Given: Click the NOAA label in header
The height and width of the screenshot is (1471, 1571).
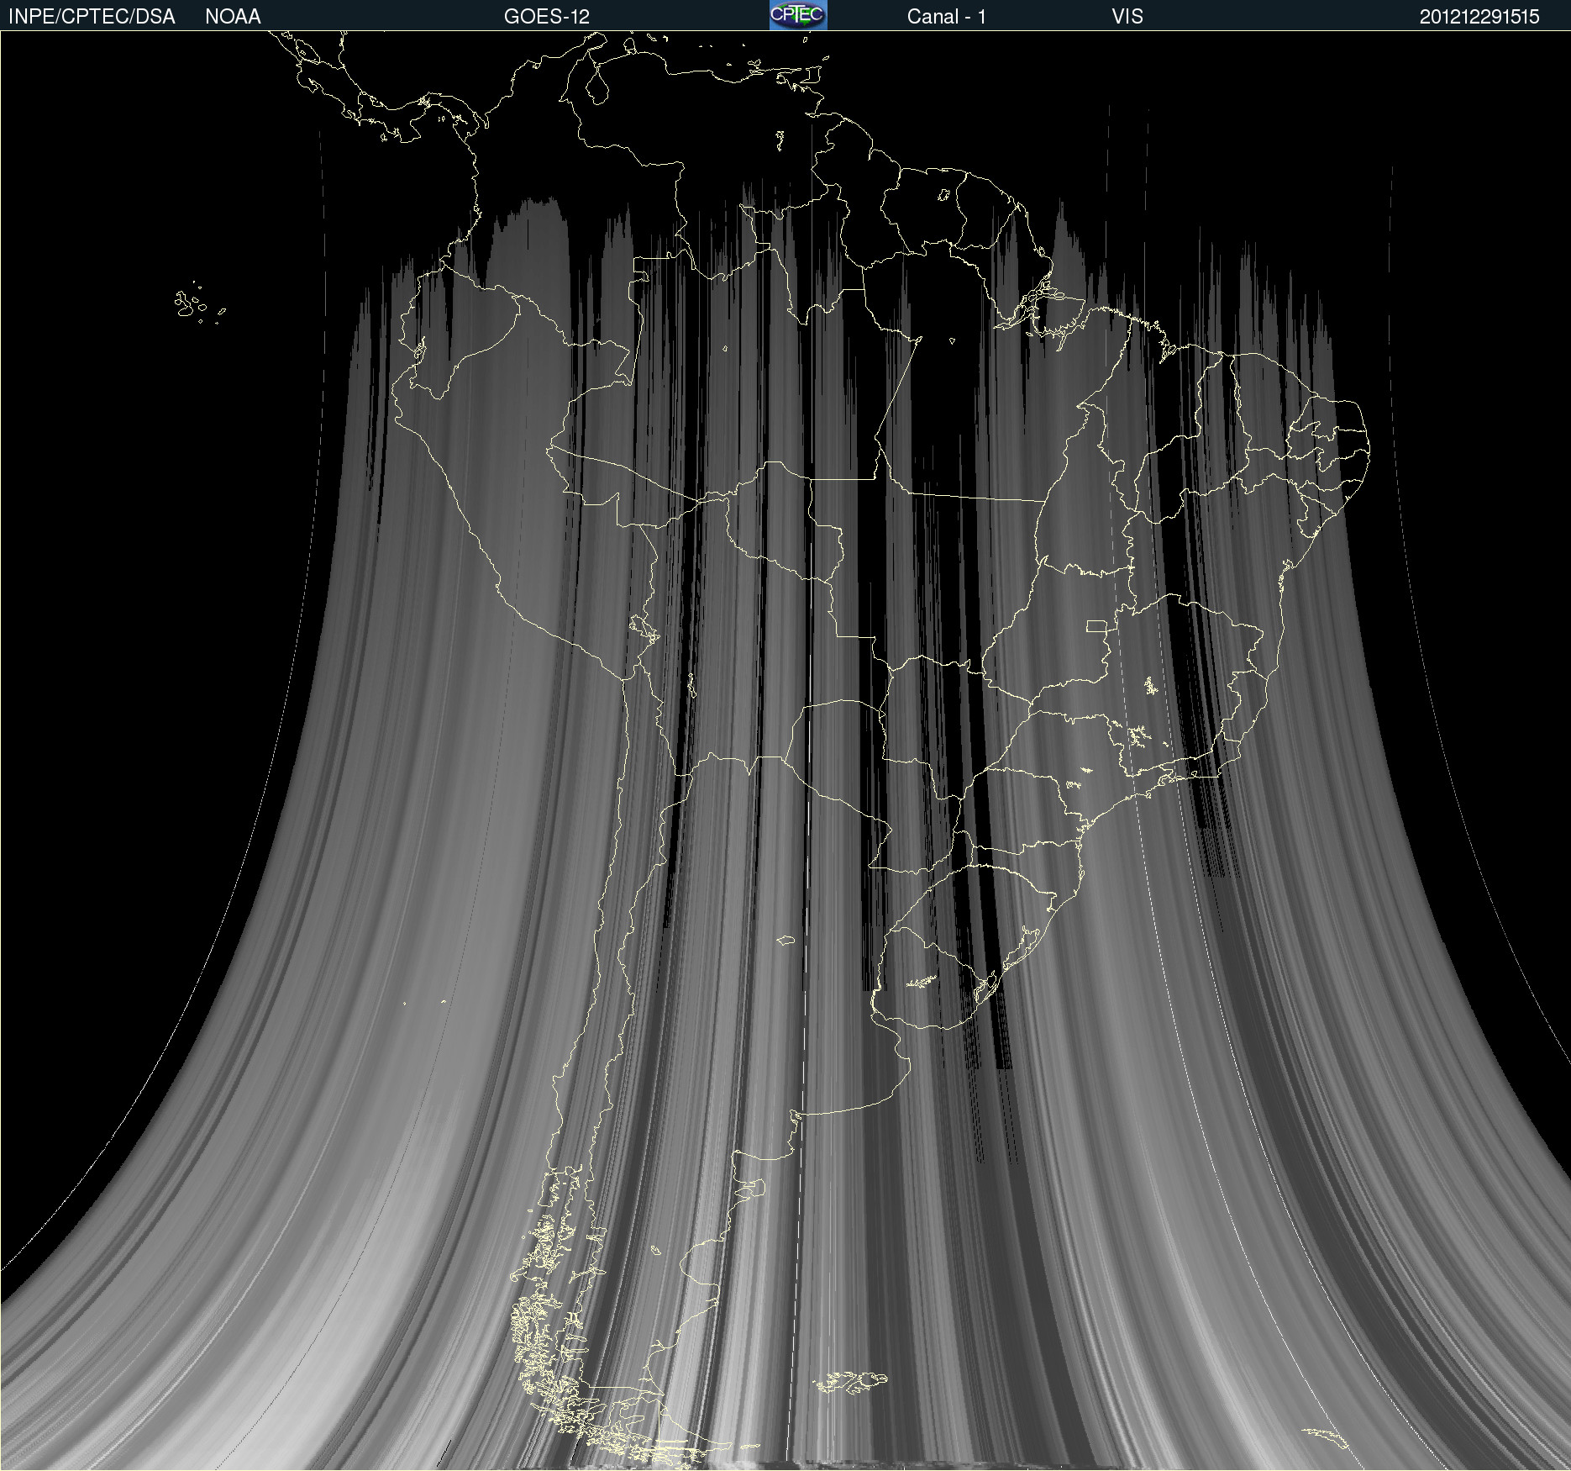Looking at the screenshot, I should [x=233, y=17].
